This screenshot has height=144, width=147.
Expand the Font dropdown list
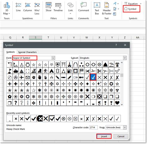click(53, 58)
